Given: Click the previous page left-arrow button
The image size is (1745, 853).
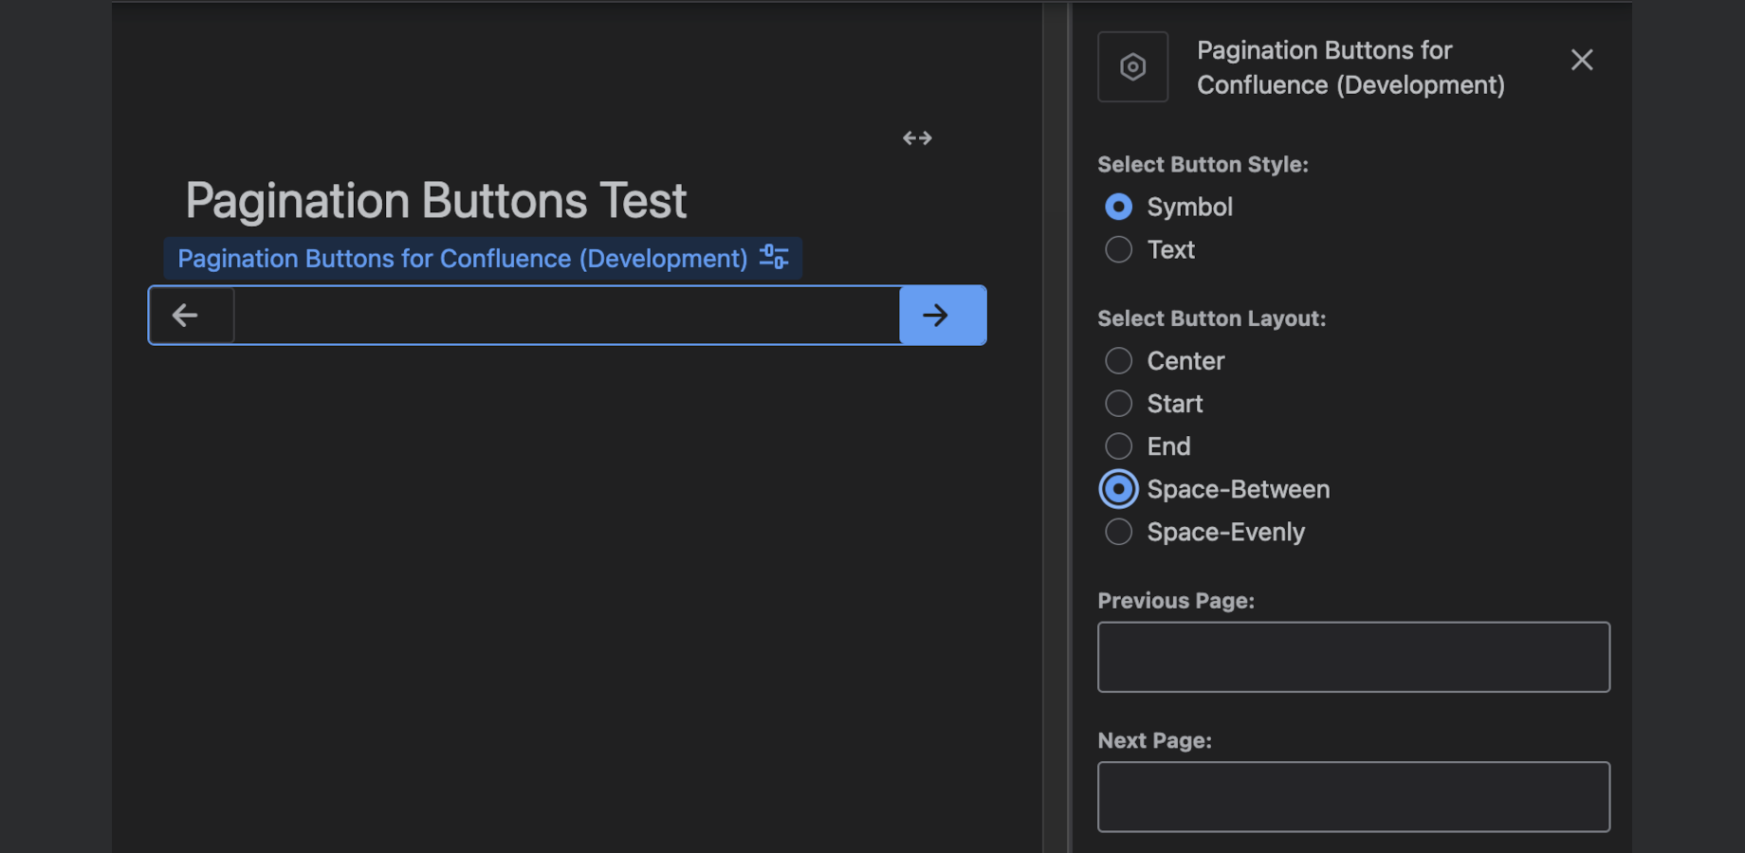Looking at the screenshot, I should point(192,316).
